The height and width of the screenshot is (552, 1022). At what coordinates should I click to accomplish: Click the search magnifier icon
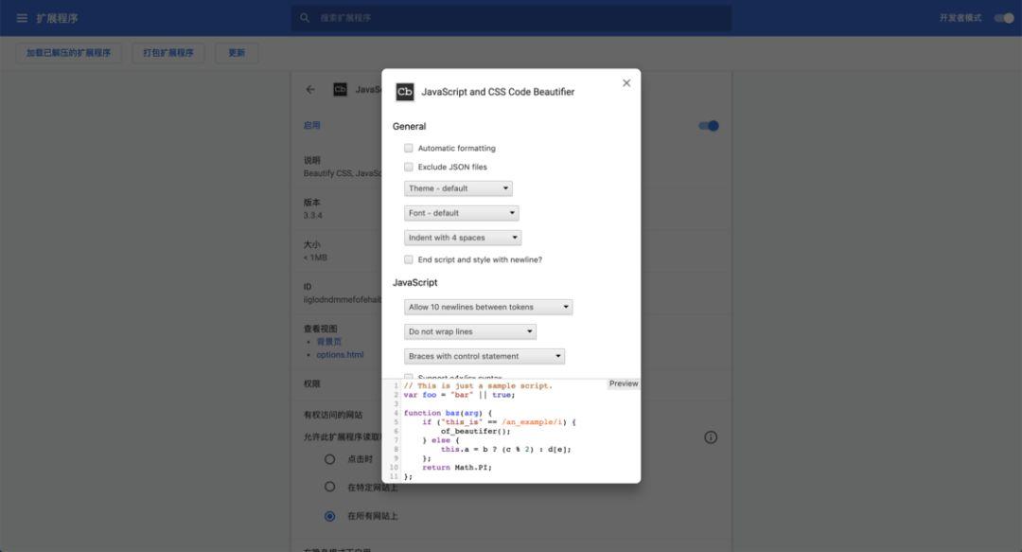click(305, 18)
